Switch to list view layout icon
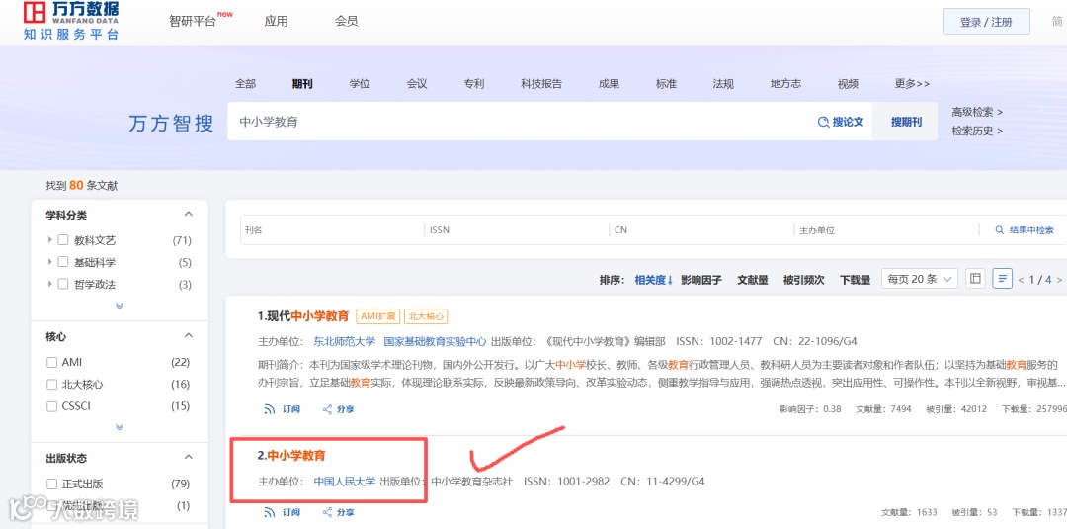Screen dimensions: 1067x529 tap(1003, 279)
